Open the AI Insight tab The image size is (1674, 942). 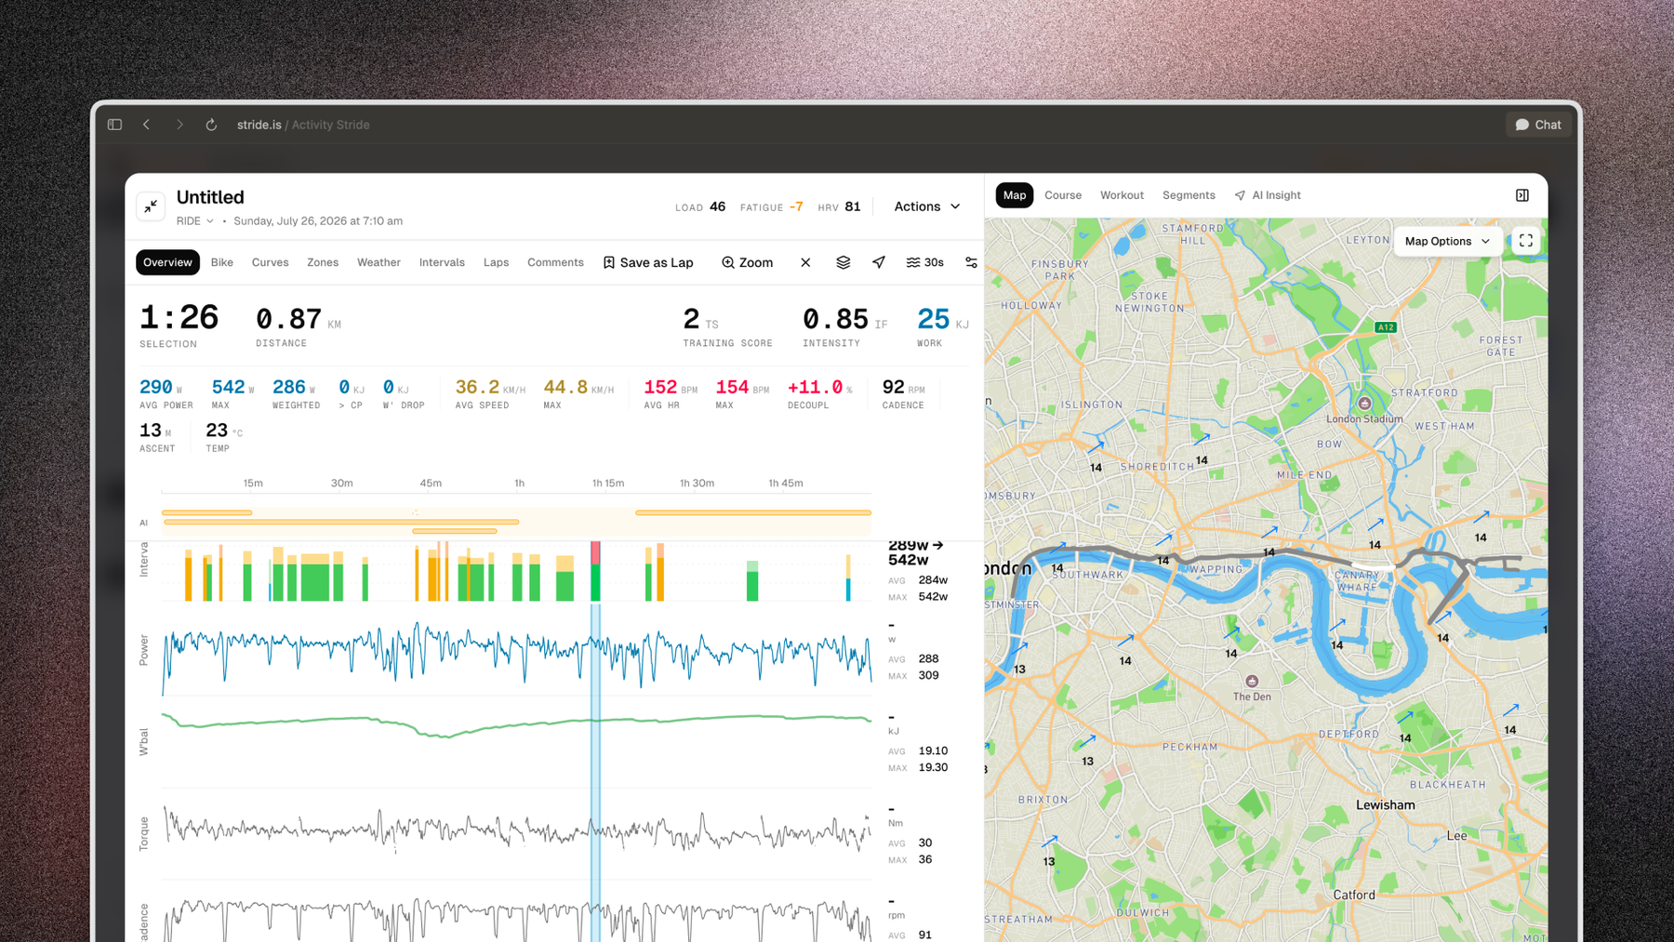[1268, 195]
